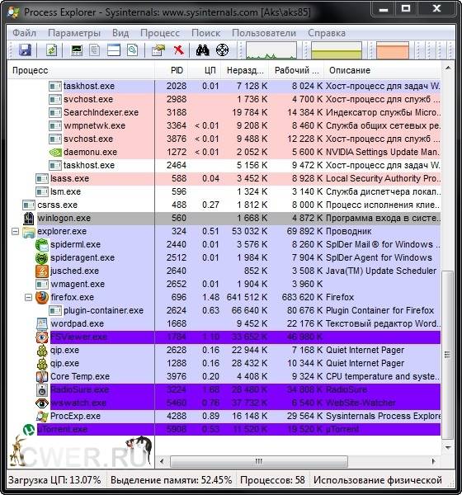The image size is (462, 495).
Task: Click the wordpad.exe document icon
Action: tap(42, 323)
